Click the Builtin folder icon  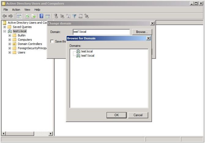point(14,35)
